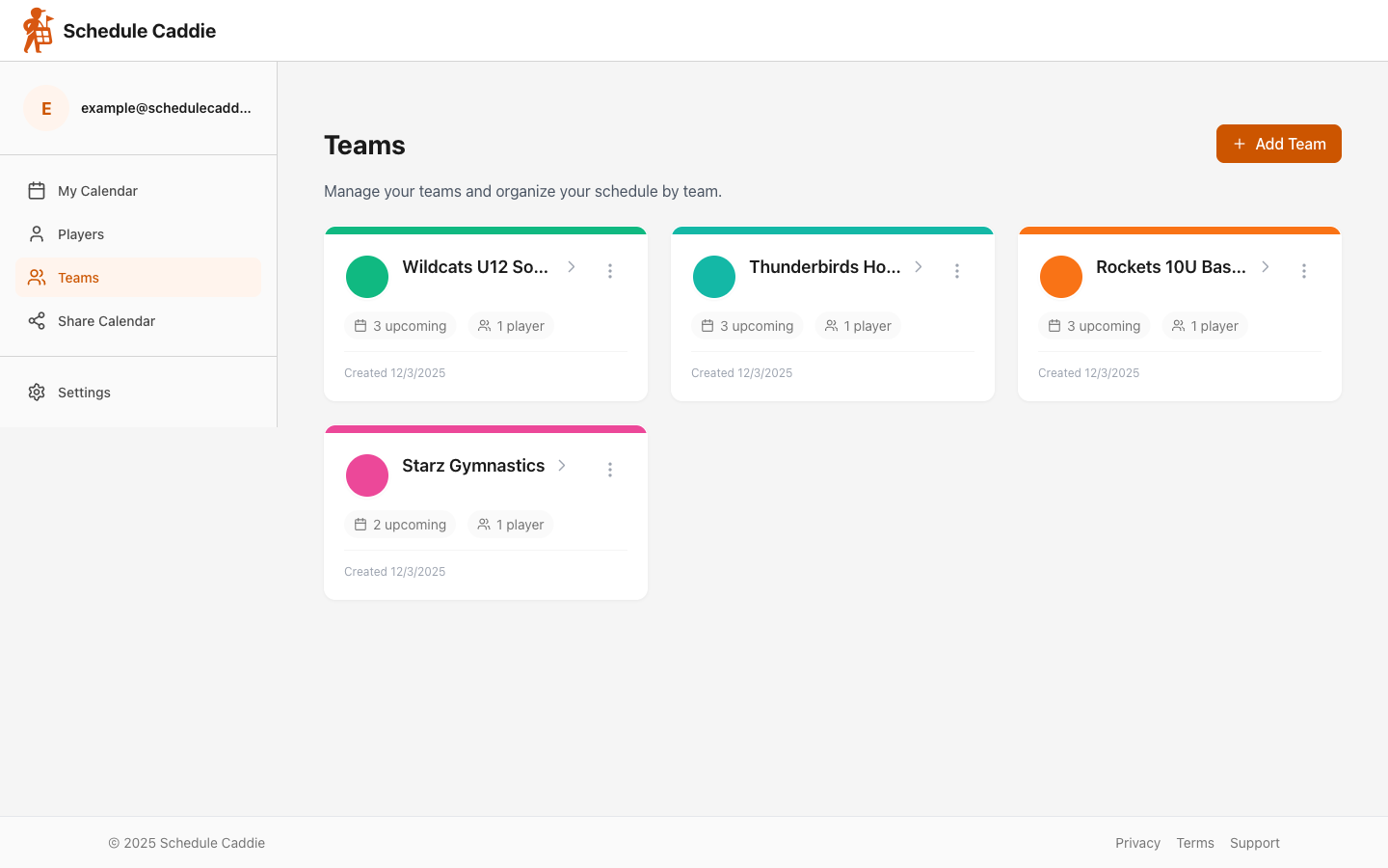1388x868 pixels.
Task: Click the Terms footer link
Action: point(1195,843)
